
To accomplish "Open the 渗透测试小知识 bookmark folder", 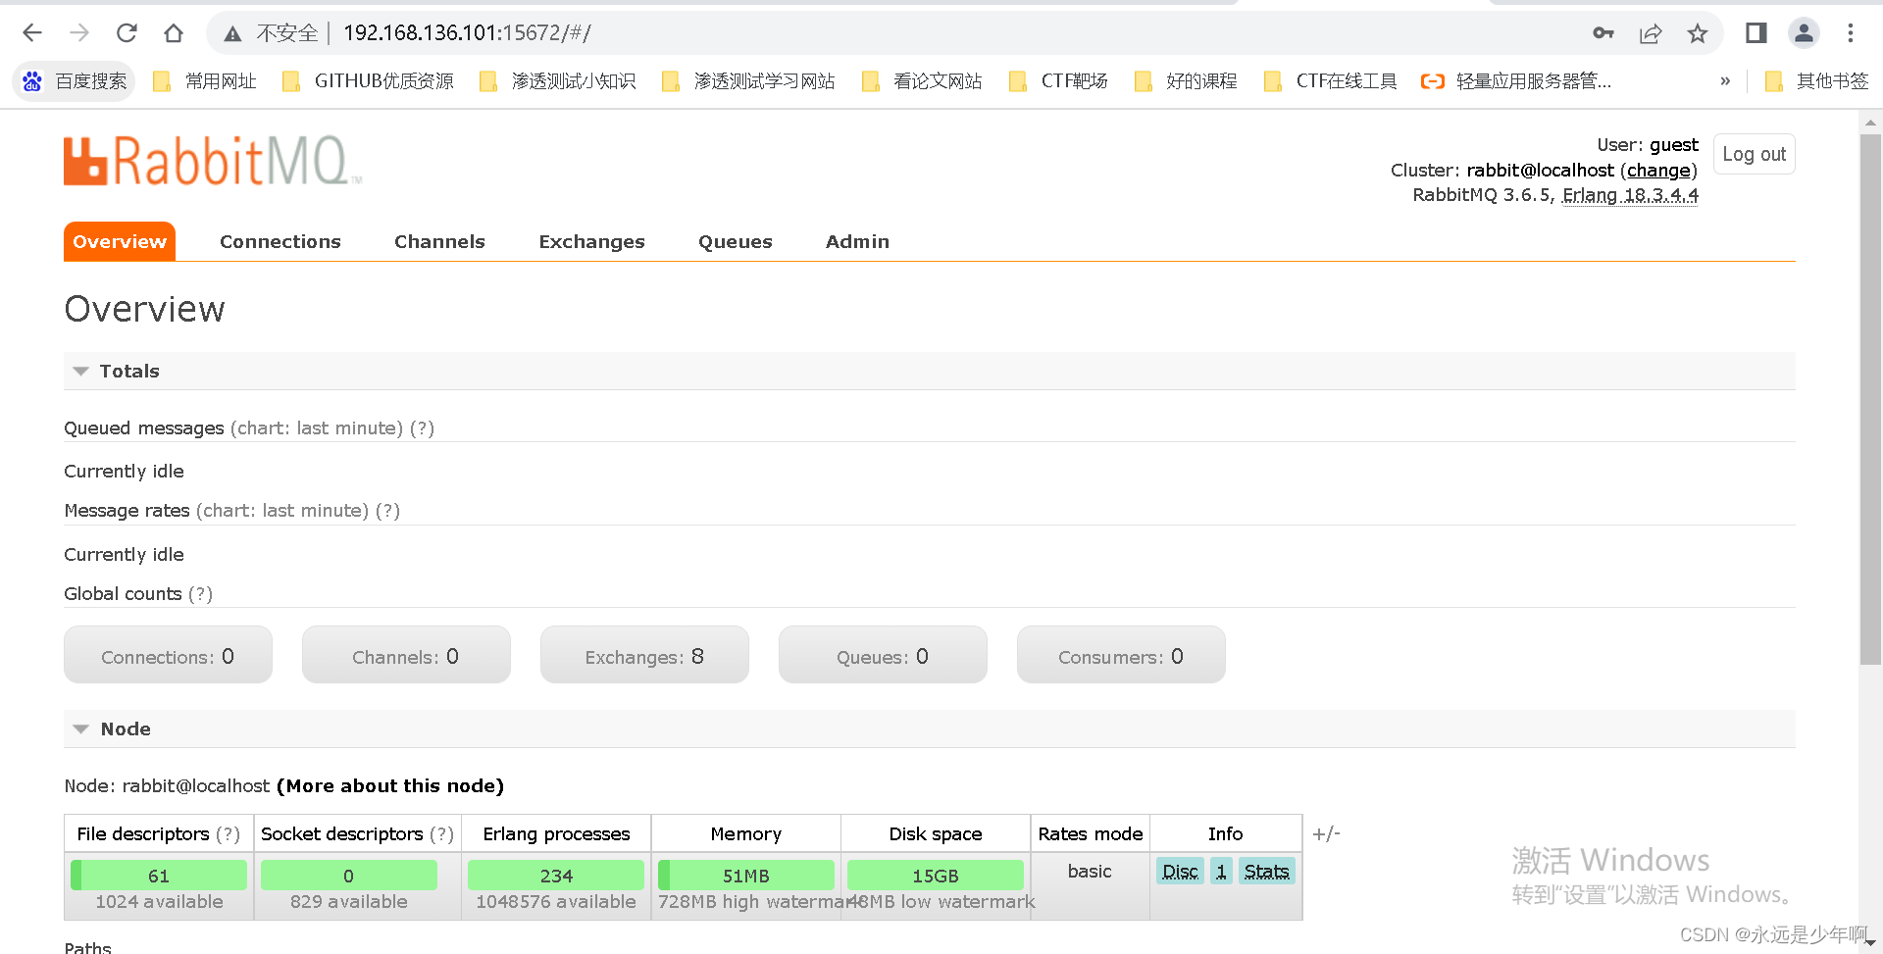I will pyautogui.click(x=557, y=81).
